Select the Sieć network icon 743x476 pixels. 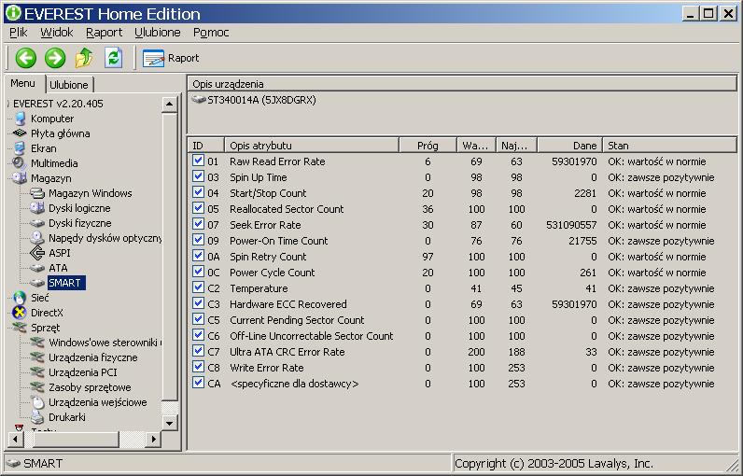tap(20, 298)
